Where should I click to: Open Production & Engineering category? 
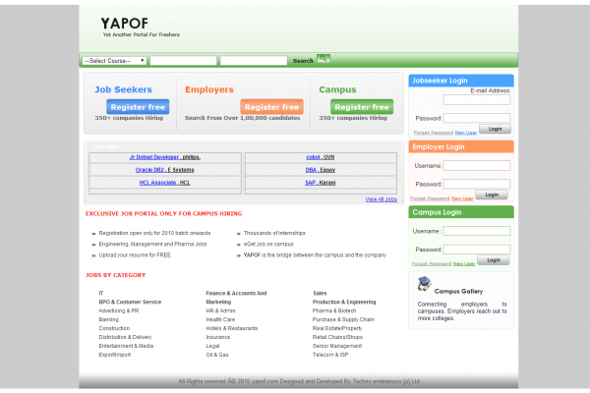coord(344,302)
